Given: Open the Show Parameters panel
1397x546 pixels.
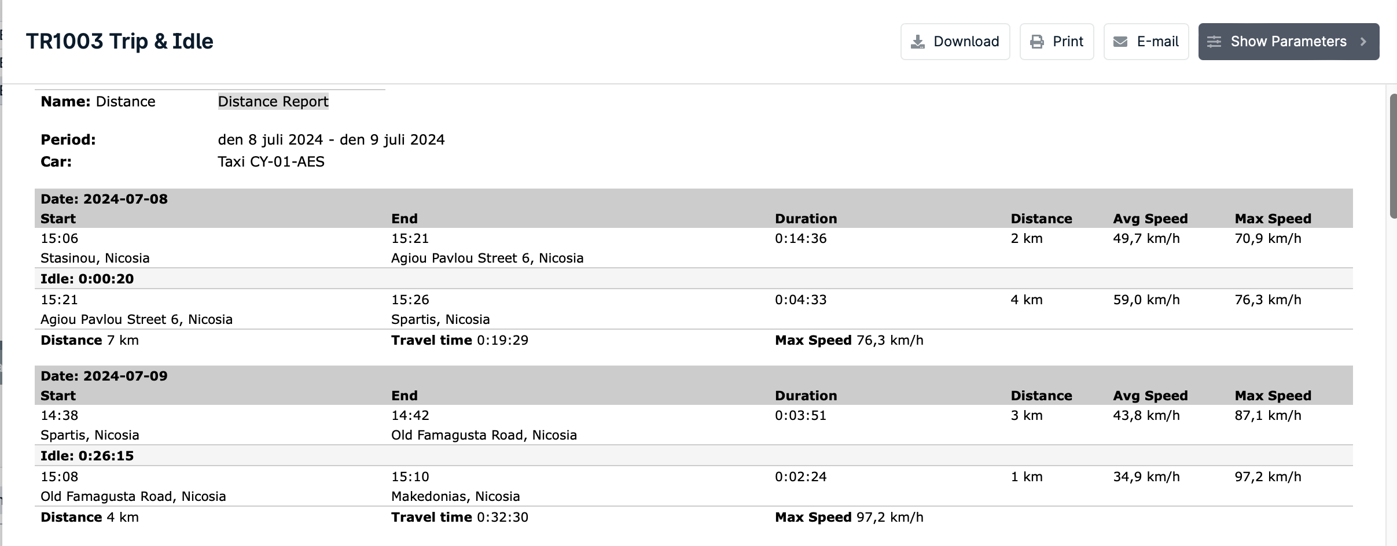Looking at the screenshot, I should (1289, 42).
